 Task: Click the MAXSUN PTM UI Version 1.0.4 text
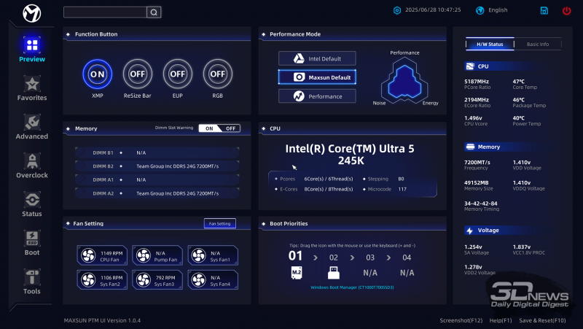tap(102, 320)
